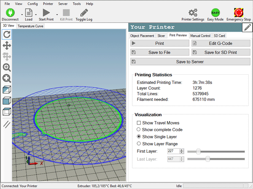Click the First Layer number field

tap(173, 151)
